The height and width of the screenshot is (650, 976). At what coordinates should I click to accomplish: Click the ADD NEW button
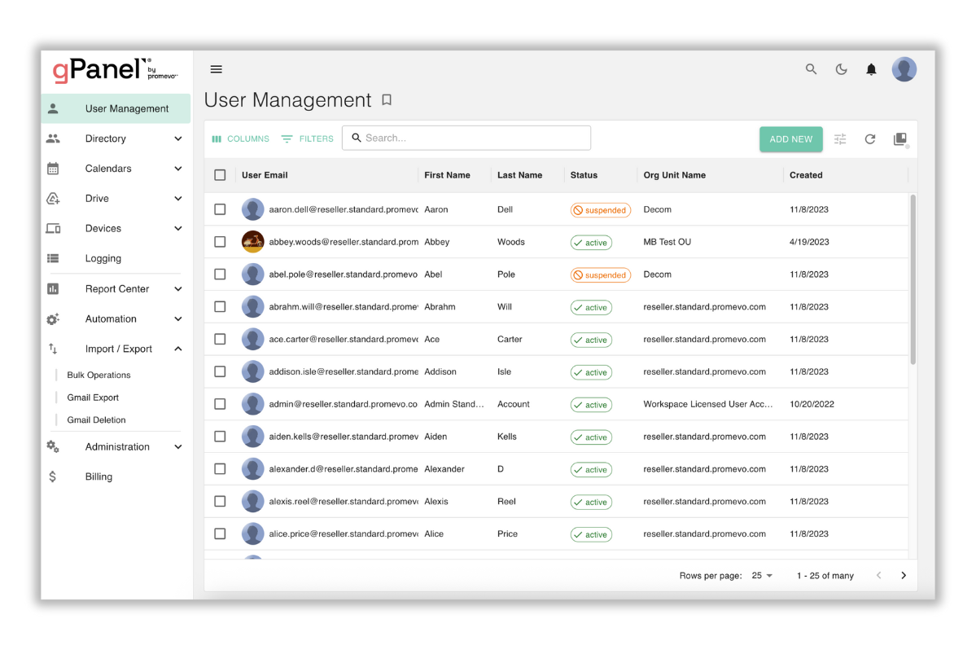(790, 138)
